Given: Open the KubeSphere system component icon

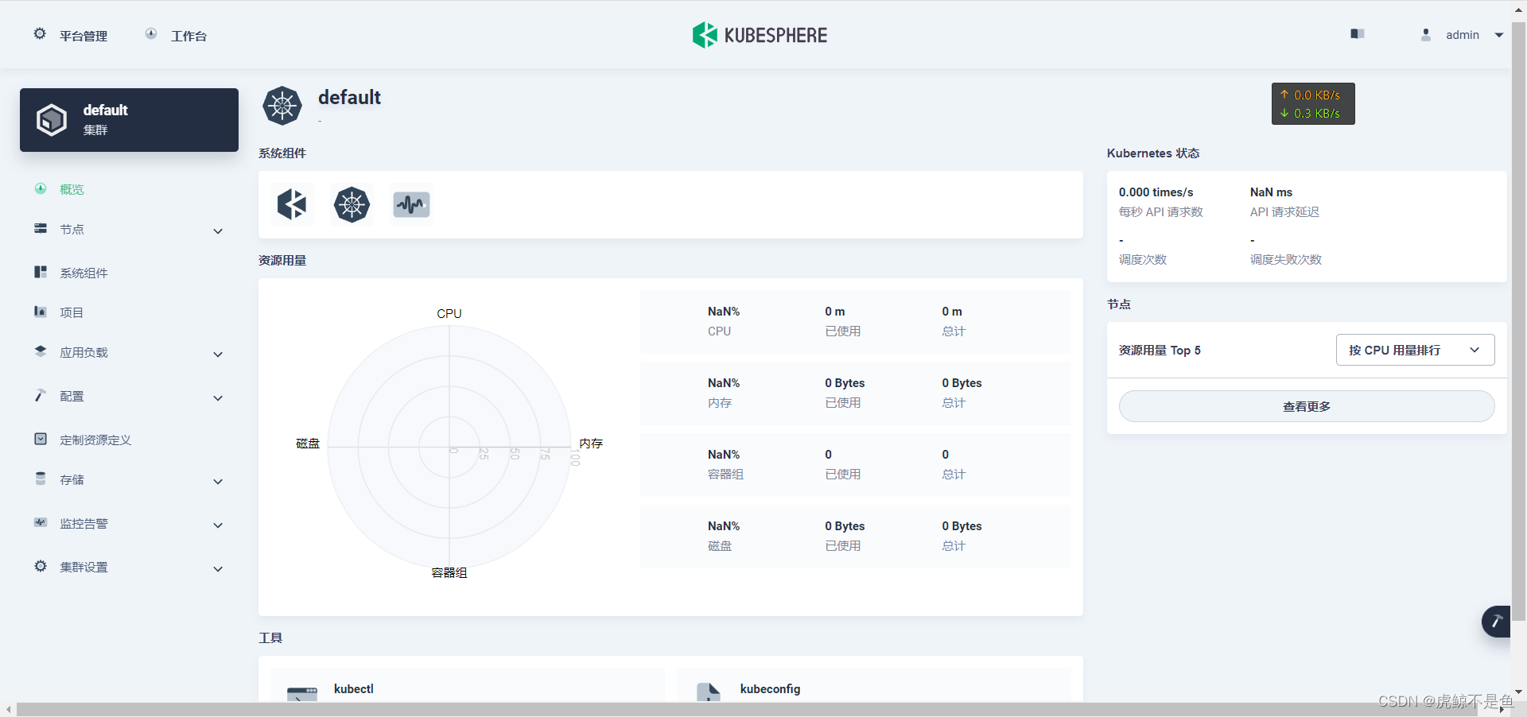Looking at the screenshot, I should (x=292, y=204).
